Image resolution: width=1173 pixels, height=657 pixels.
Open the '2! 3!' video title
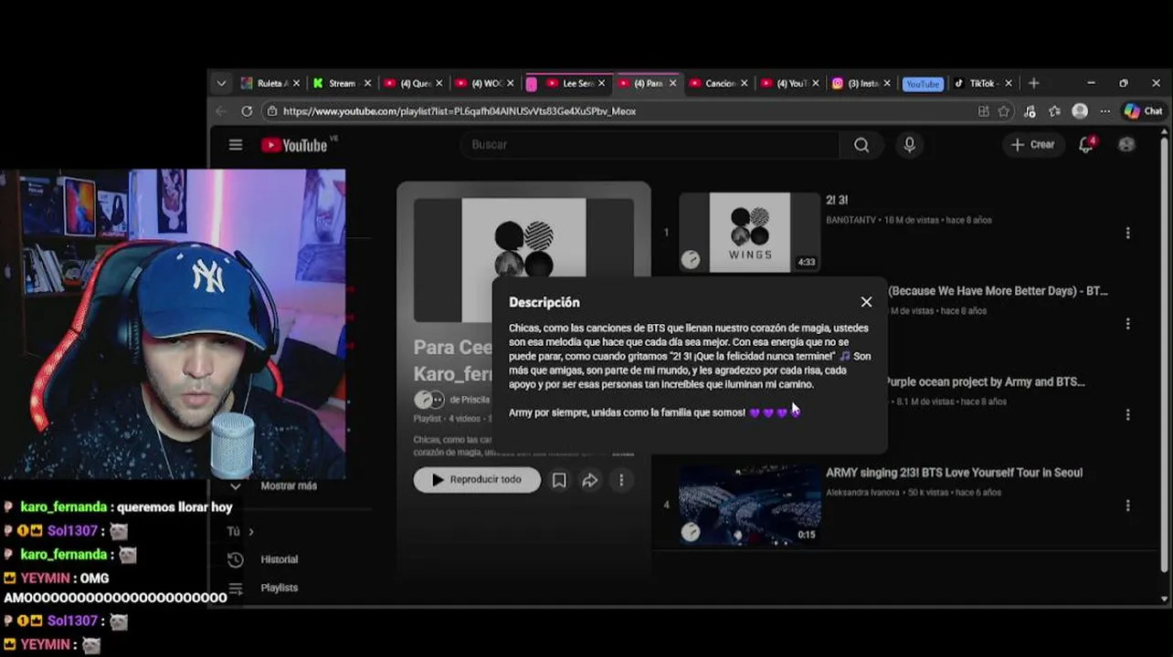837,200
